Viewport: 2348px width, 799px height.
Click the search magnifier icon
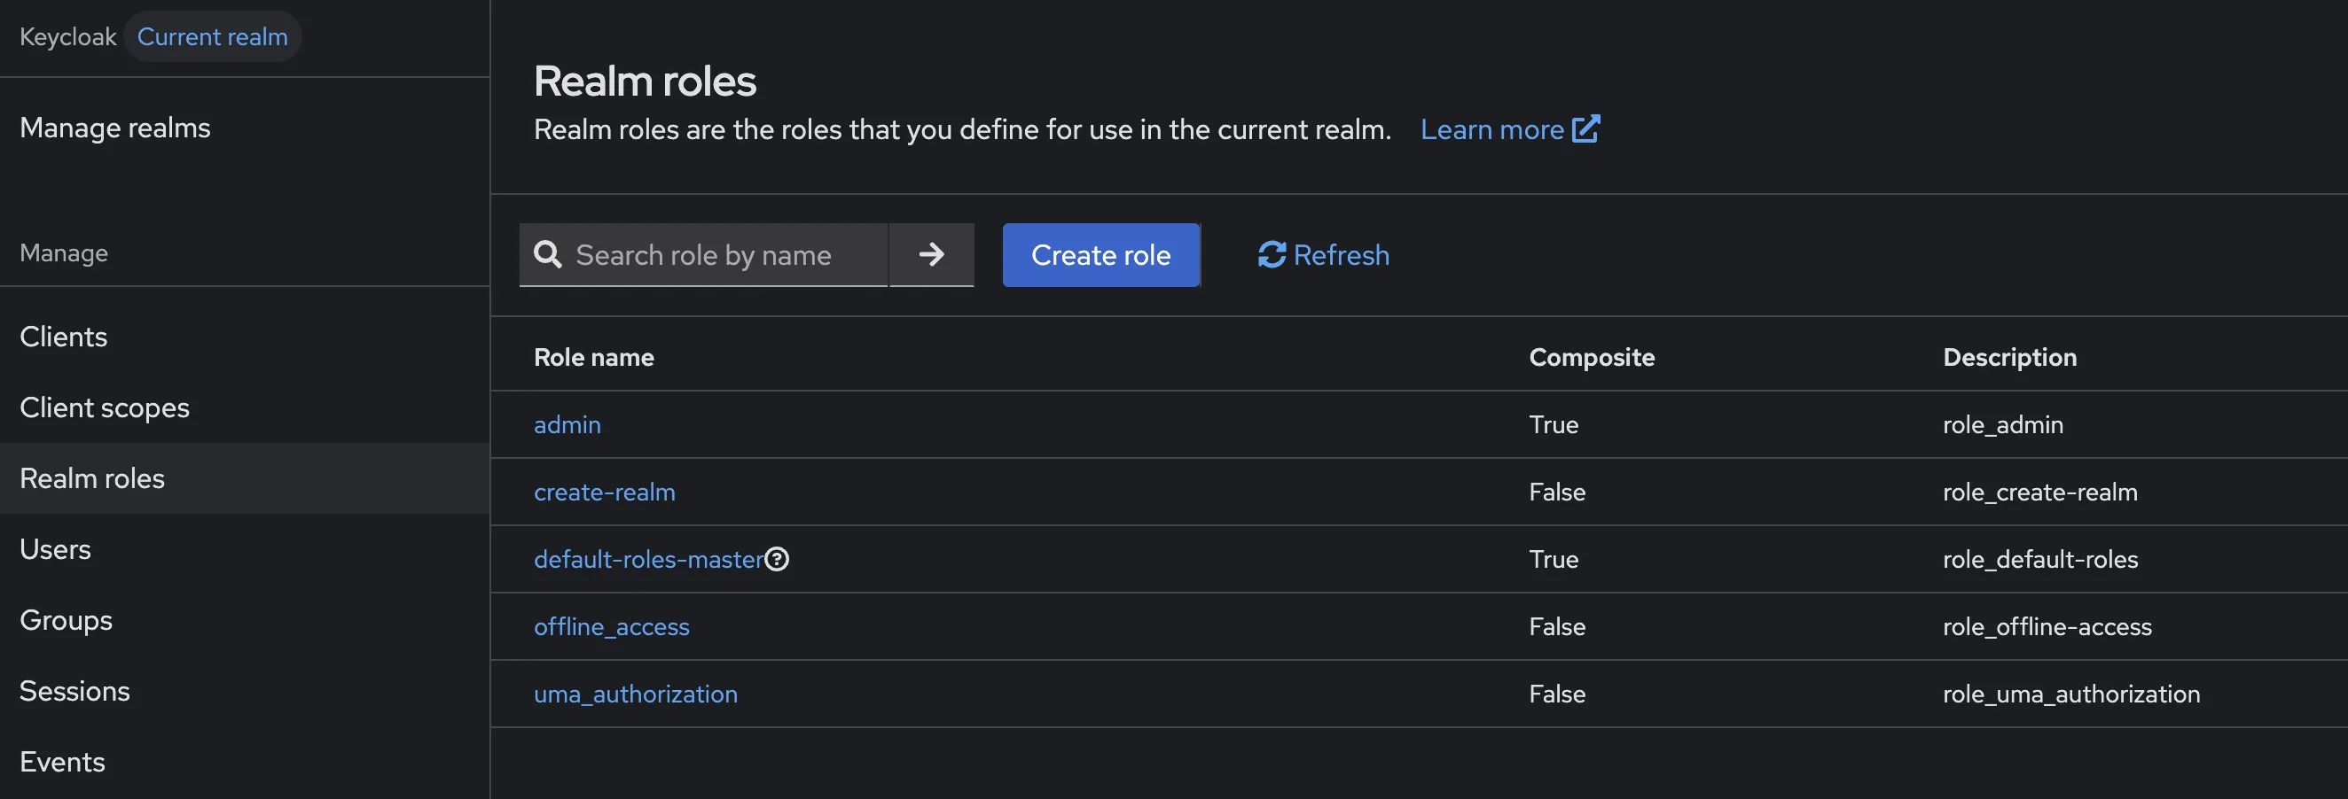(x=548, y=255)
